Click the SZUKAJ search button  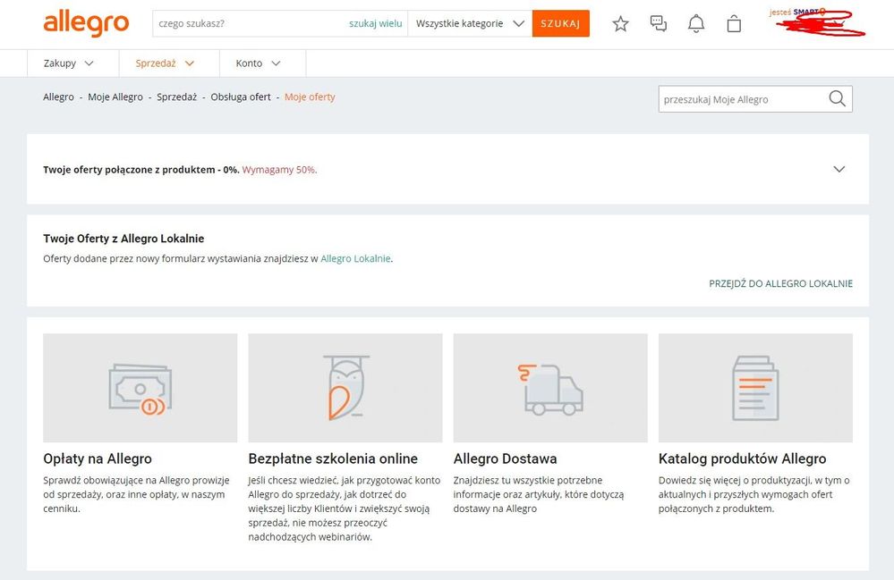pyautogui.click(x=560, y=23)
